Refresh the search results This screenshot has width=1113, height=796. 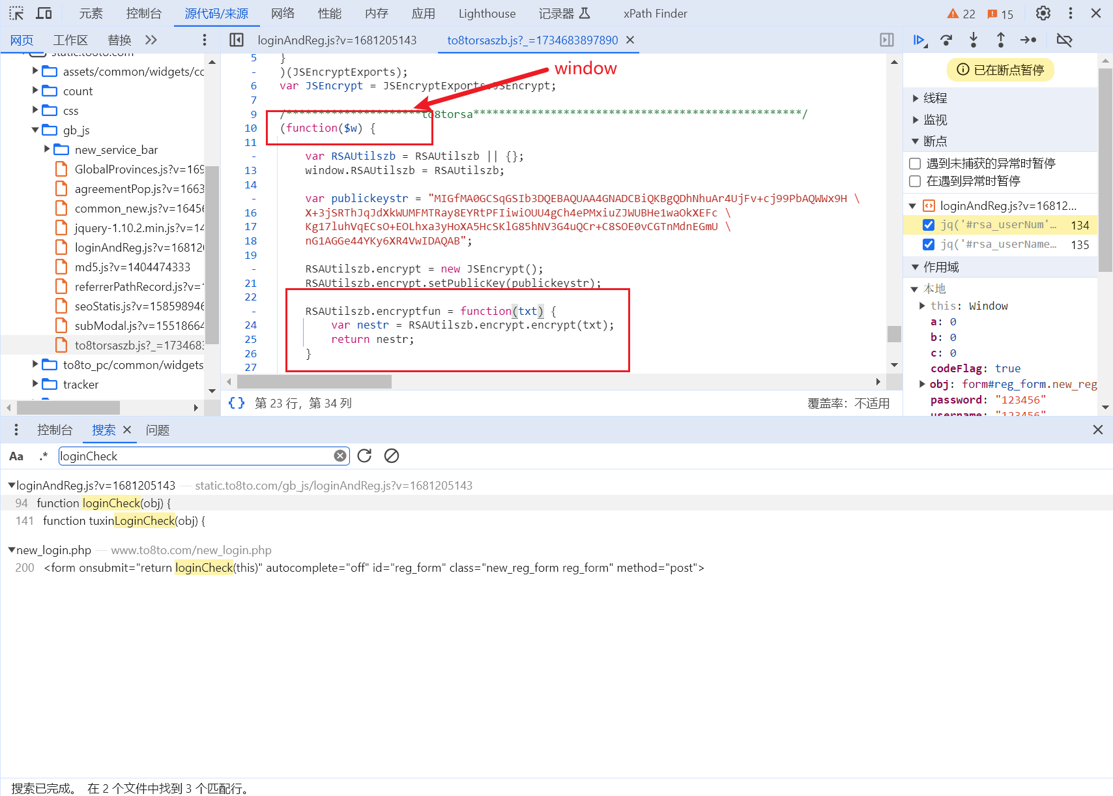pyautogui.click(x=364, y=456)
